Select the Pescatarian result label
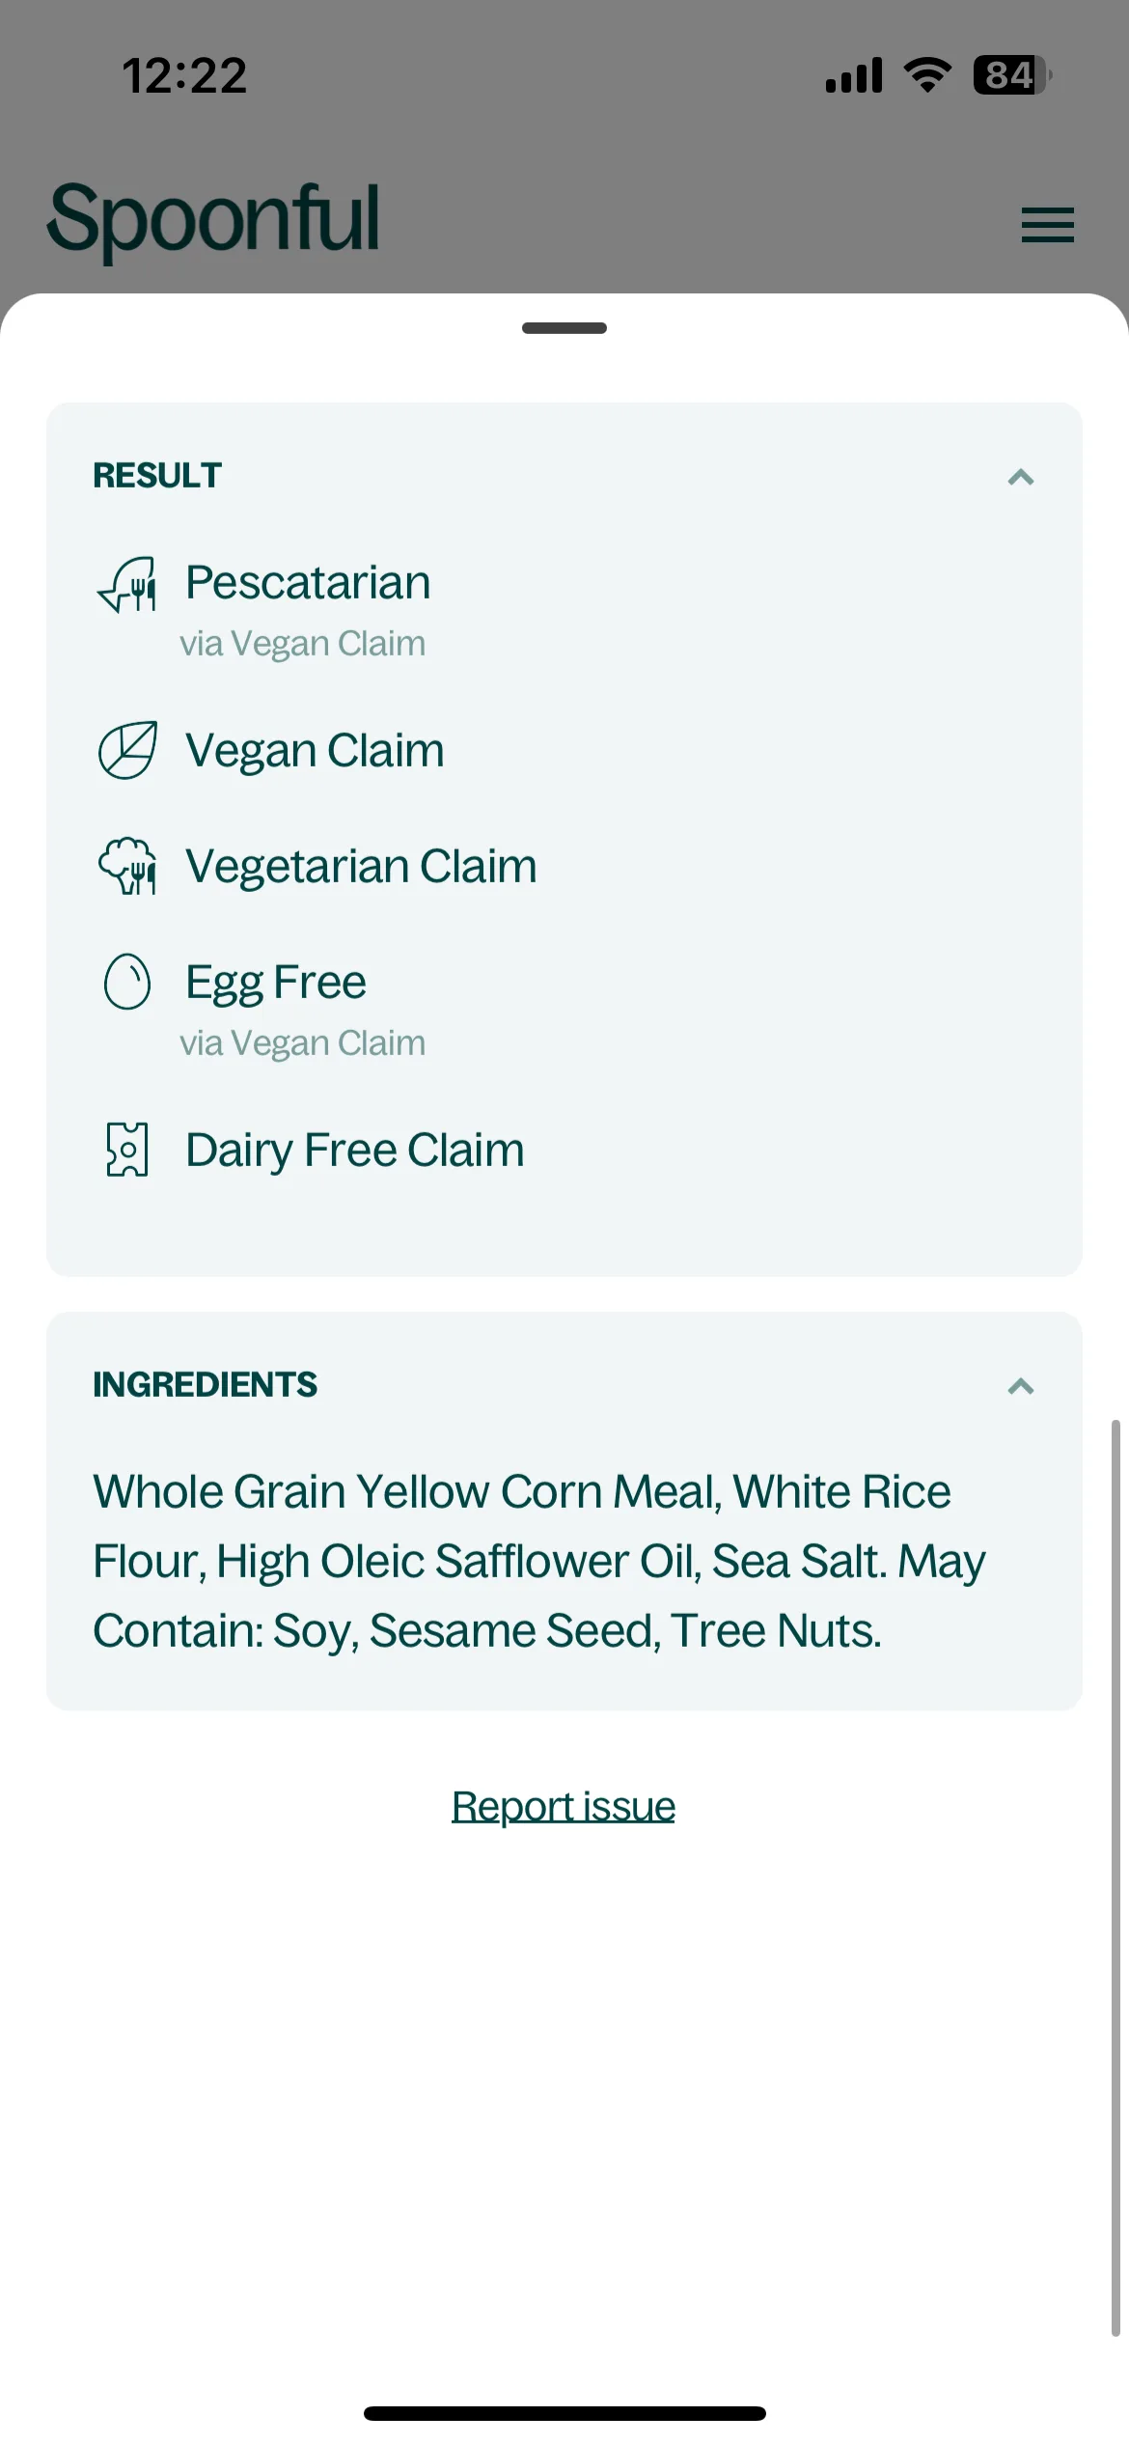The width and height of the screenshot is (1129, 2444). pos(308,582)
